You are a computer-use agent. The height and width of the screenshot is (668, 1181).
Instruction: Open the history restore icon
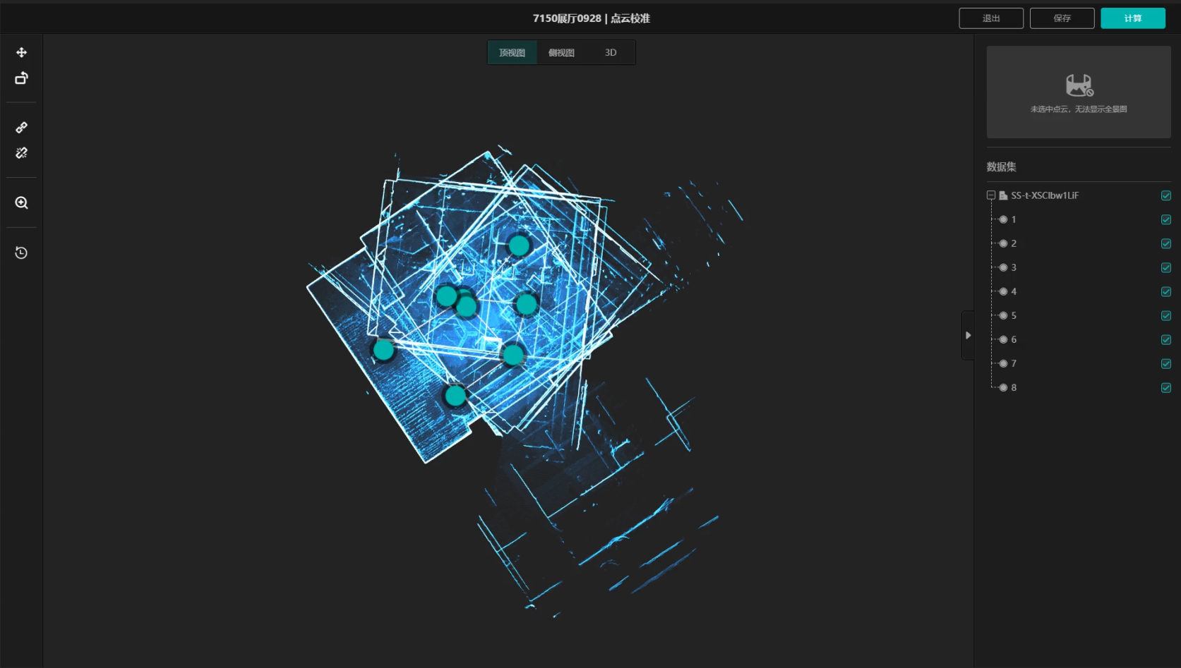[21, 253]
